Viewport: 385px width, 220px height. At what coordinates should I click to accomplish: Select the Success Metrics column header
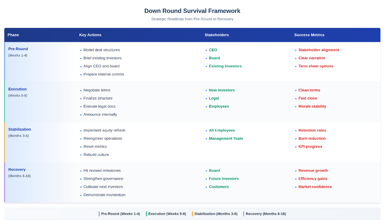point(309,35)
